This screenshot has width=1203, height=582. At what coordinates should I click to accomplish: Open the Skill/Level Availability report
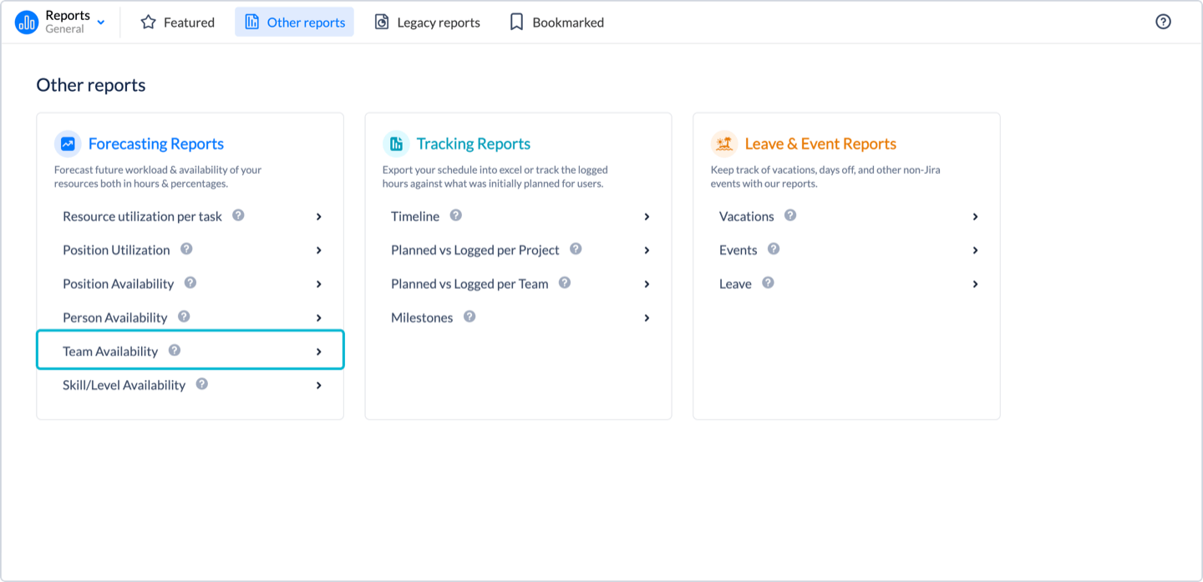pos(124,385)
